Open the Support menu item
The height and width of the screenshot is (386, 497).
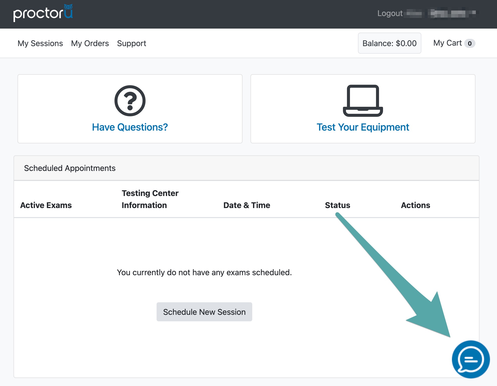(x=132, y=43)
